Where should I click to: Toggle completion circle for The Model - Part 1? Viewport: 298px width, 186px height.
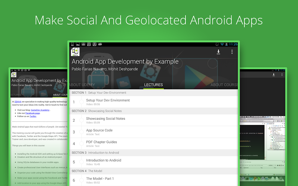coord(81,180)
